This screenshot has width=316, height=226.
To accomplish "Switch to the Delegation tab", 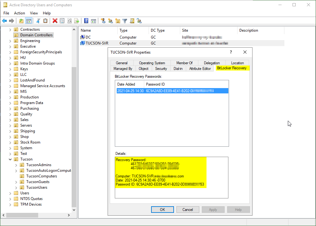I will coord(212,63).
